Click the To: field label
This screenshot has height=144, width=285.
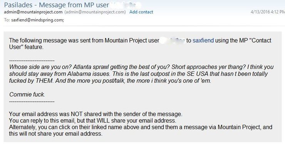click(7, 20)
